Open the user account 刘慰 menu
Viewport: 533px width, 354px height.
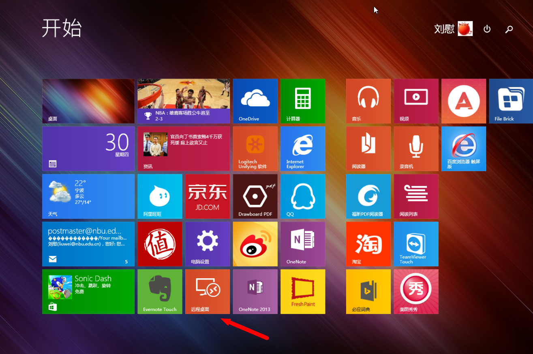[454, 29]
